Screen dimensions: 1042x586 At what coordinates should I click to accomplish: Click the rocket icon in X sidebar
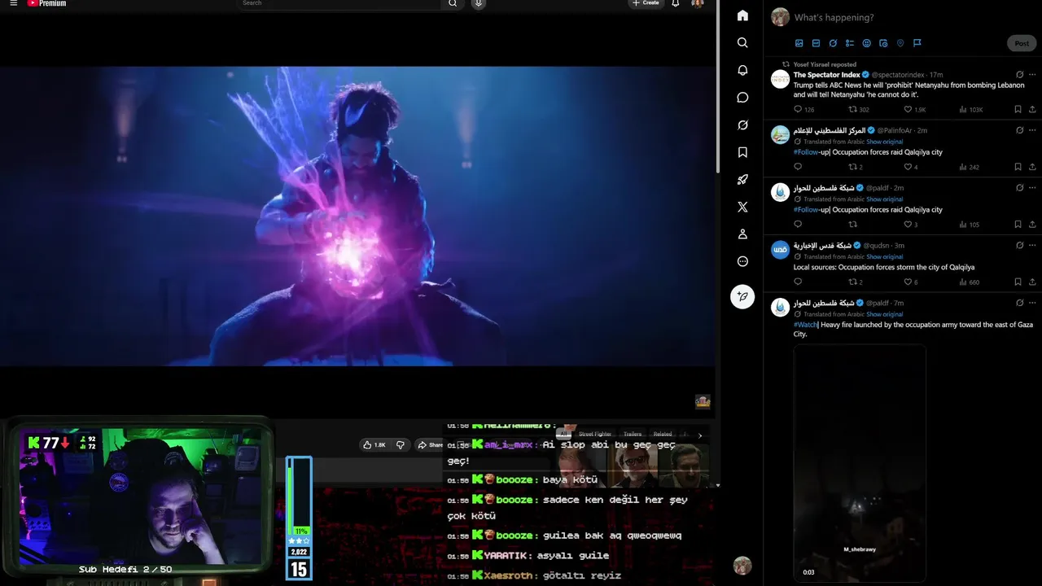point(742,180)
